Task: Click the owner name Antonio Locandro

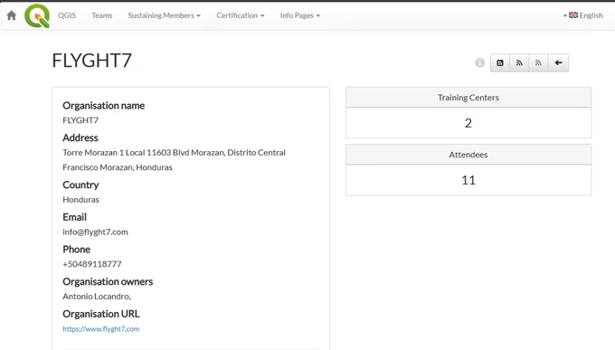Action: tap(96, 297)
